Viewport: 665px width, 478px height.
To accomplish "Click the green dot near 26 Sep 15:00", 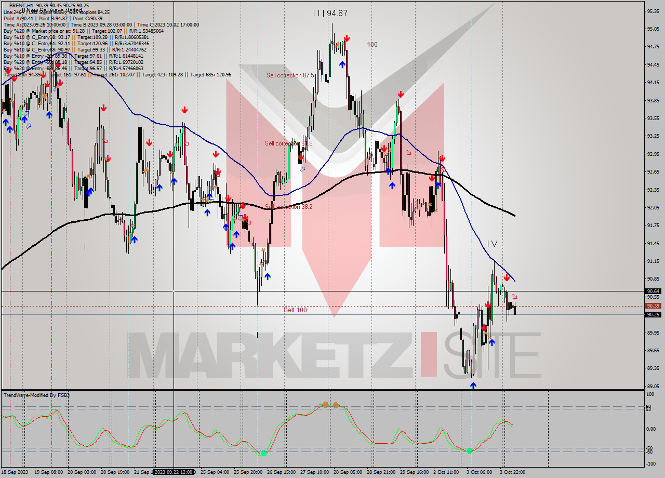I will (263, 453).
